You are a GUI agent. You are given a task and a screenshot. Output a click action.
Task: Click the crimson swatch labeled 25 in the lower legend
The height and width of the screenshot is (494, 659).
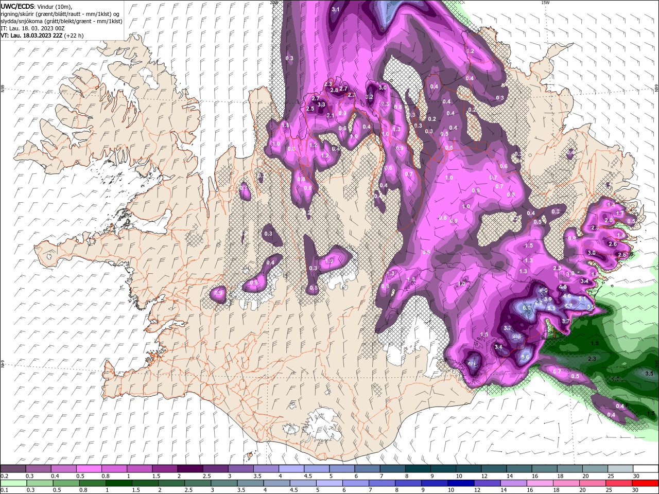point(619,482)
